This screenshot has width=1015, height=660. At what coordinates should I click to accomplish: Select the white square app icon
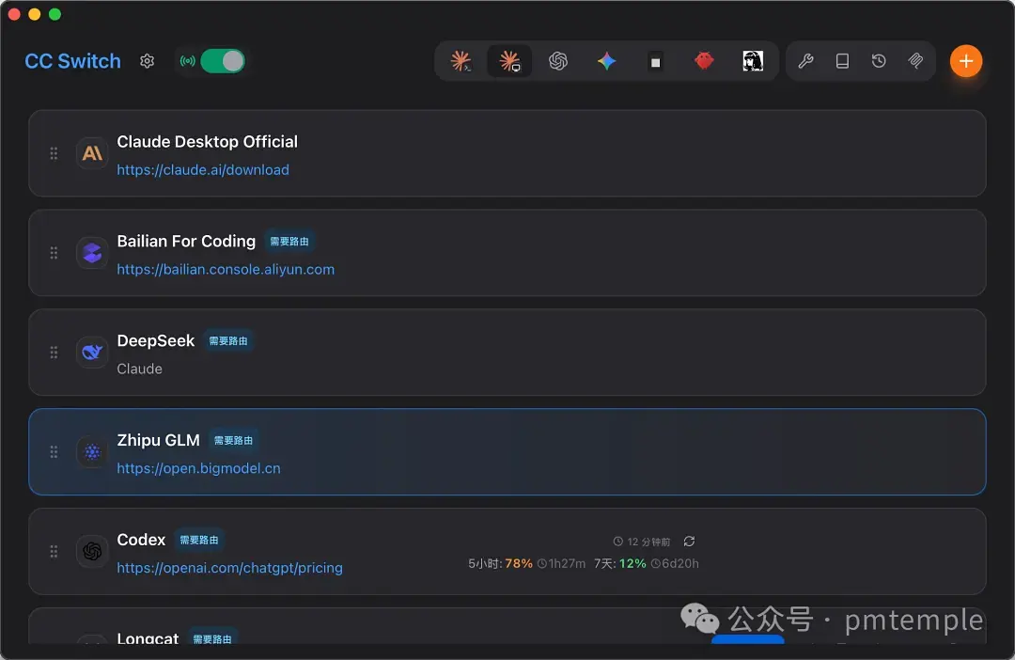point(655,61)
